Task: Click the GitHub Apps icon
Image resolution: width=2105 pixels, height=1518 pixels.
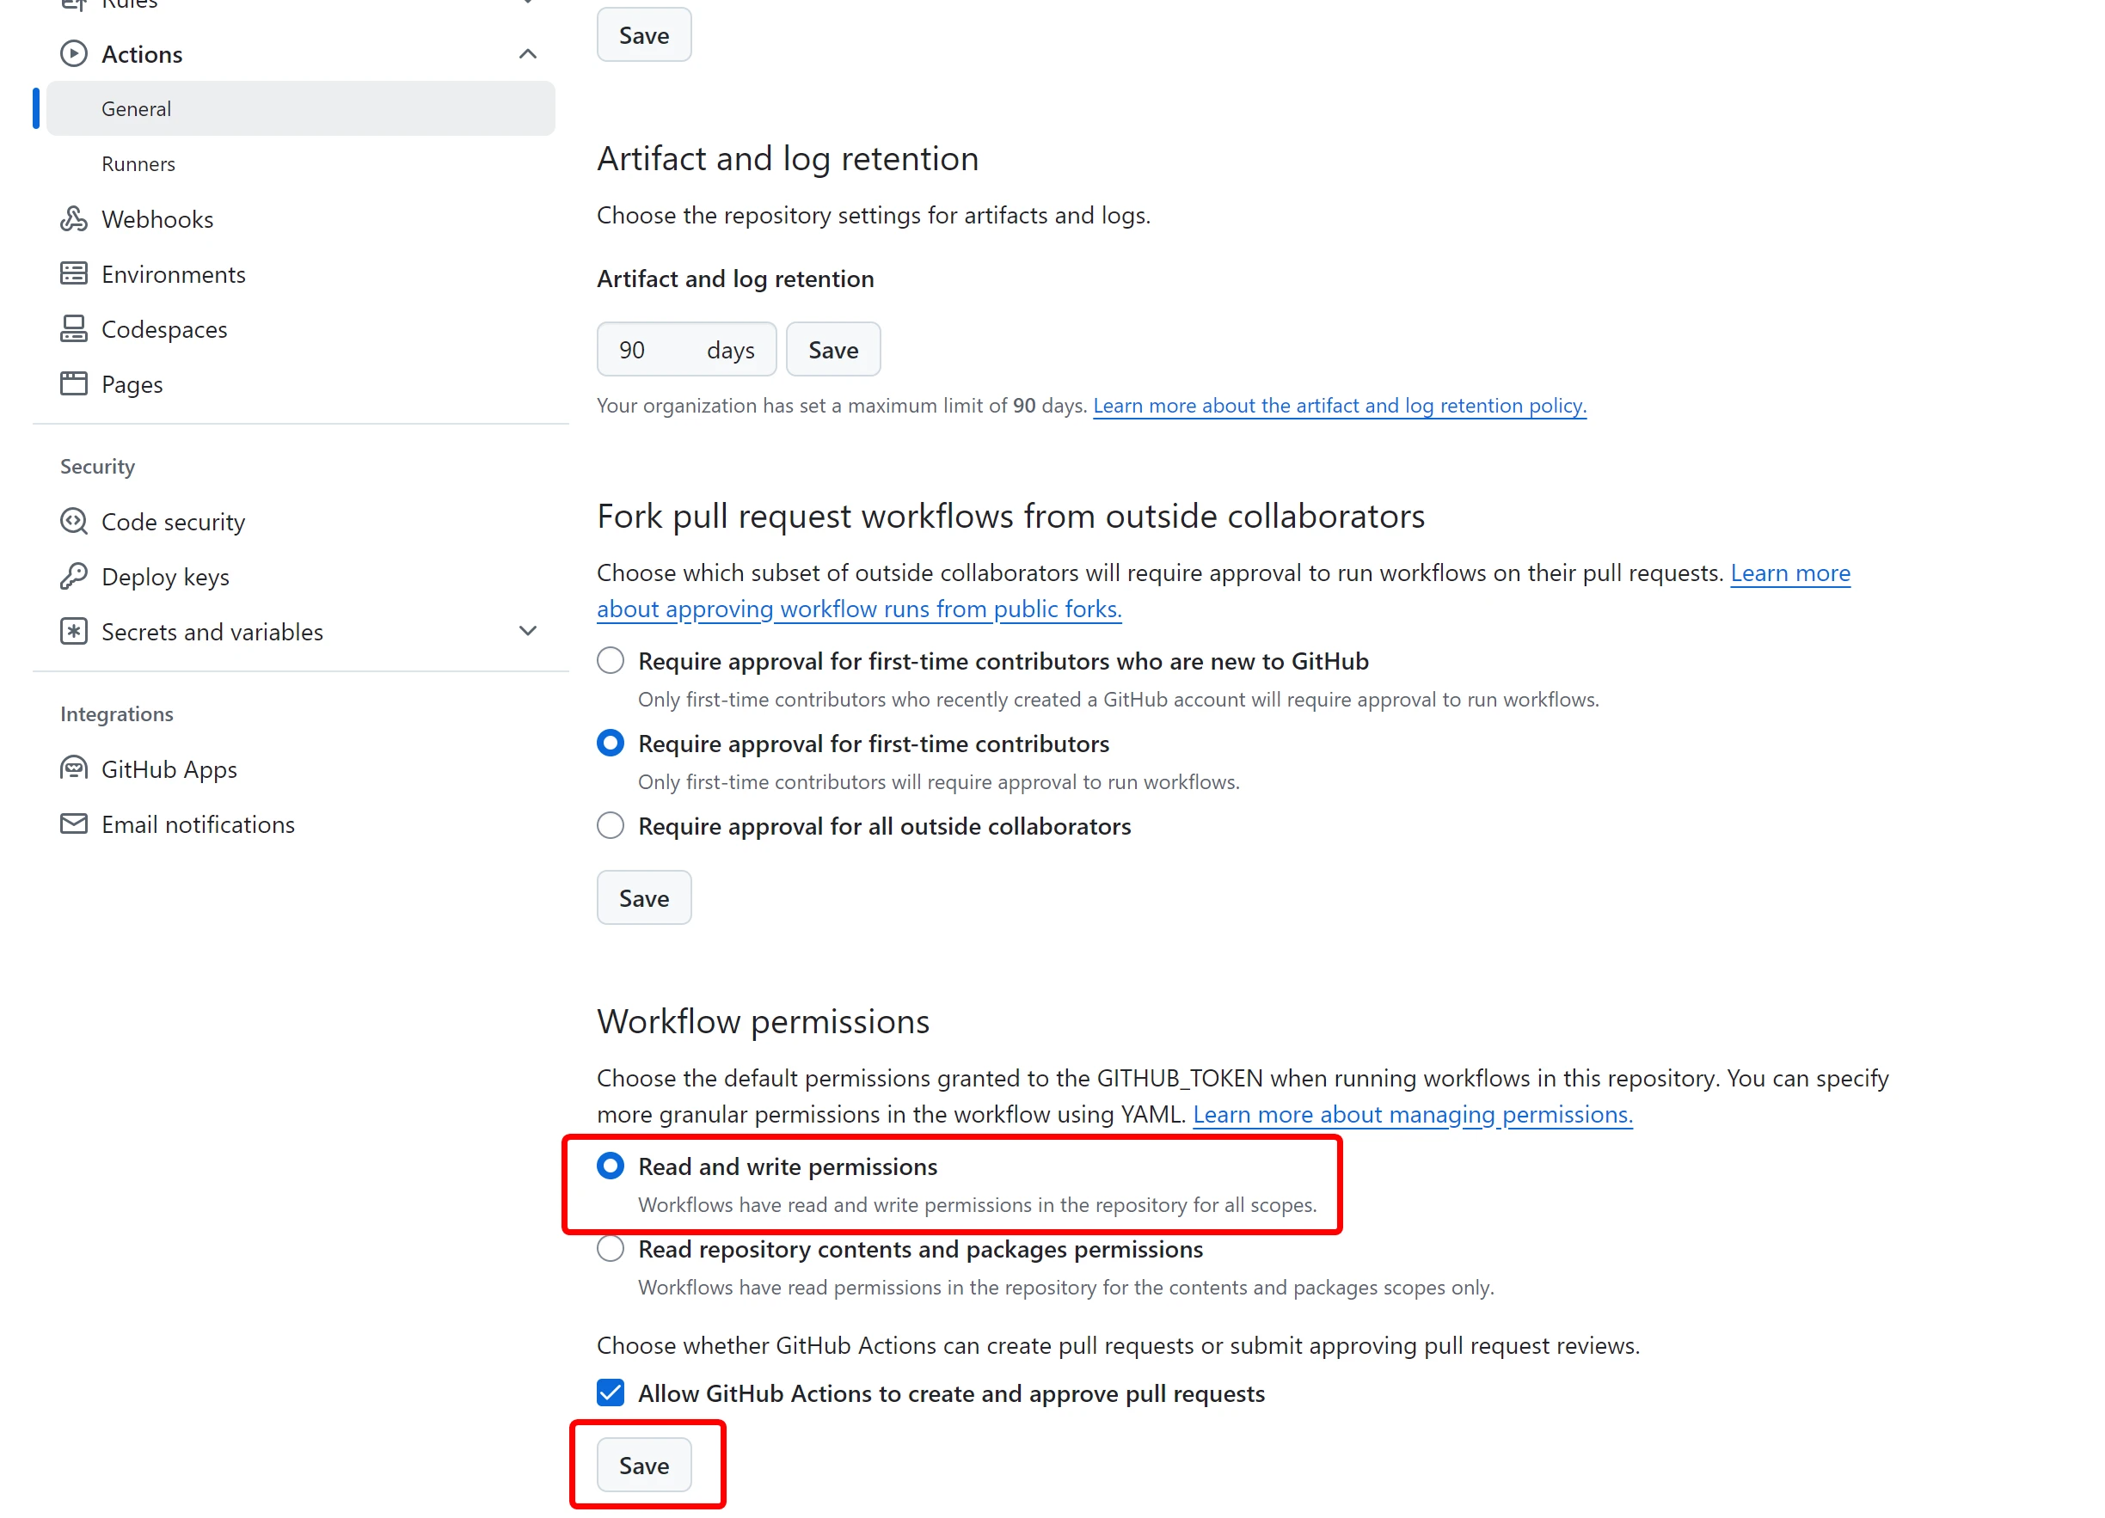Action: 73,769
